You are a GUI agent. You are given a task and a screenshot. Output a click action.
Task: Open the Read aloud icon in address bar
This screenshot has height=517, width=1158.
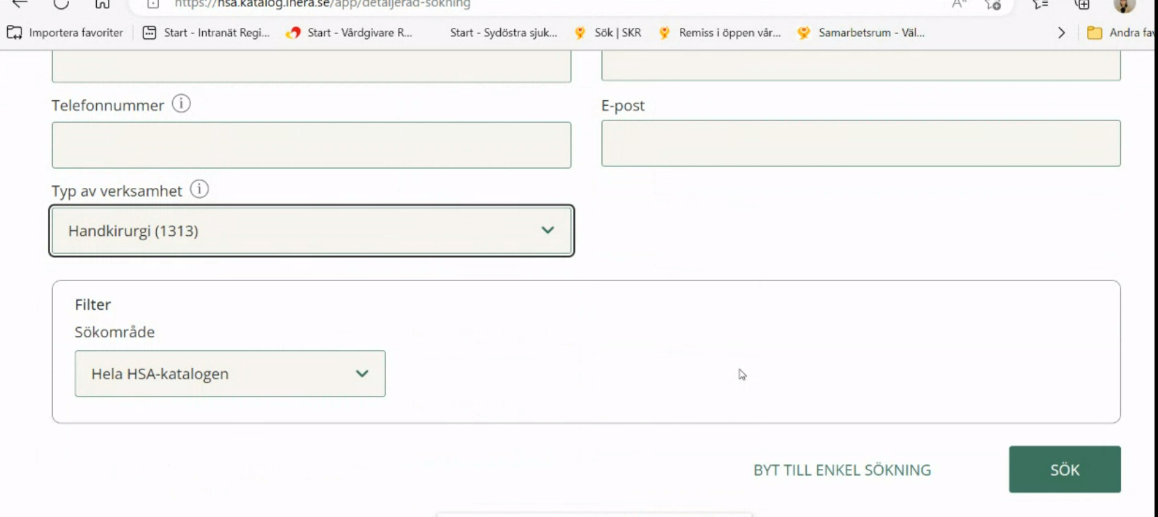point(959,4)
